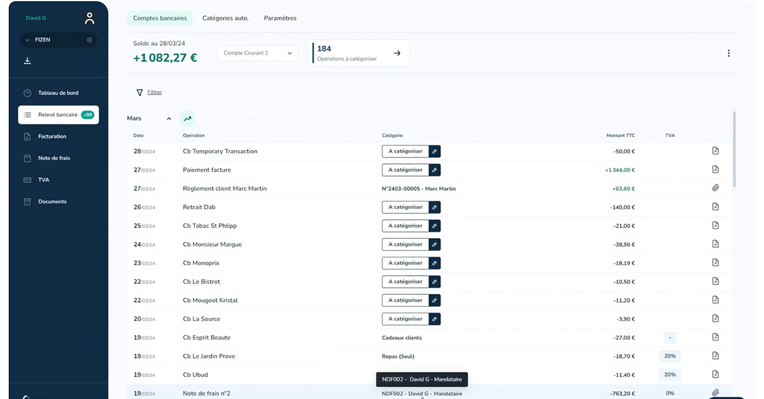
Task: Click the user profile icon in sidebar
Action: tap(90, 18)
